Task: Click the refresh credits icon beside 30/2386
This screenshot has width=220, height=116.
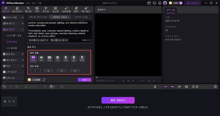Action: click(x=44, y=80)
